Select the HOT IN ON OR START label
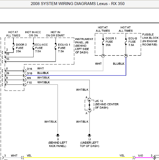The height and width of the screenshot is (160, 159). [55, 34]
